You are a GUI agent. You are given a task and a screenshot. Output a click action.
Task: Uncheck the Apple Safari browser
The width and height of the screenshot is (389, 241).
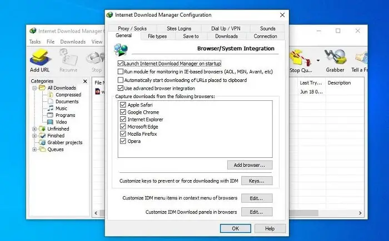pyautogui.click(x=123, y=105)
